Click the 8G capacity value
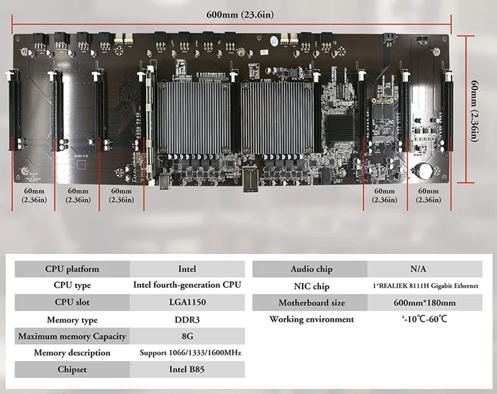 (187, 336)
